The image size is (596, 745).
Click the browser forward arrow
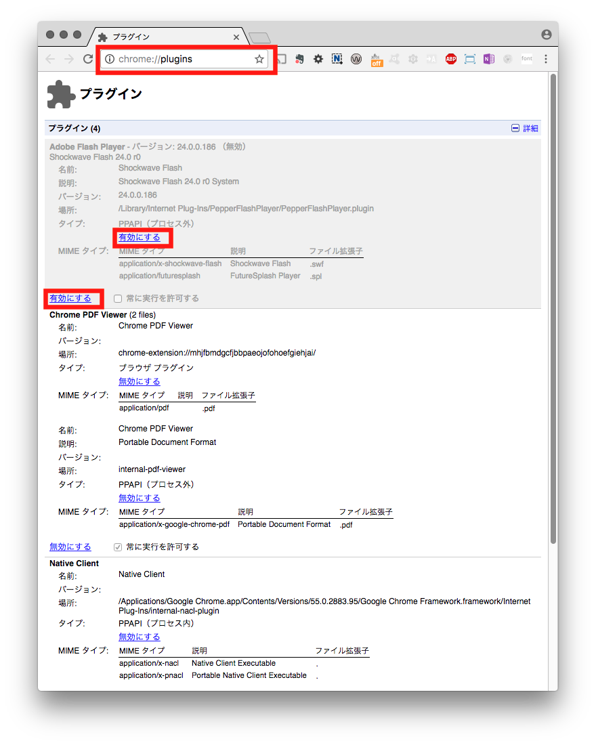69,59
